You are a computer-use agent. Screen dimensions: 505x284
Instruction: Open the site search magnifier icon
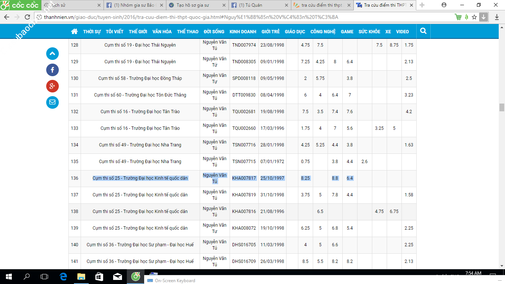tap(424, 31)
